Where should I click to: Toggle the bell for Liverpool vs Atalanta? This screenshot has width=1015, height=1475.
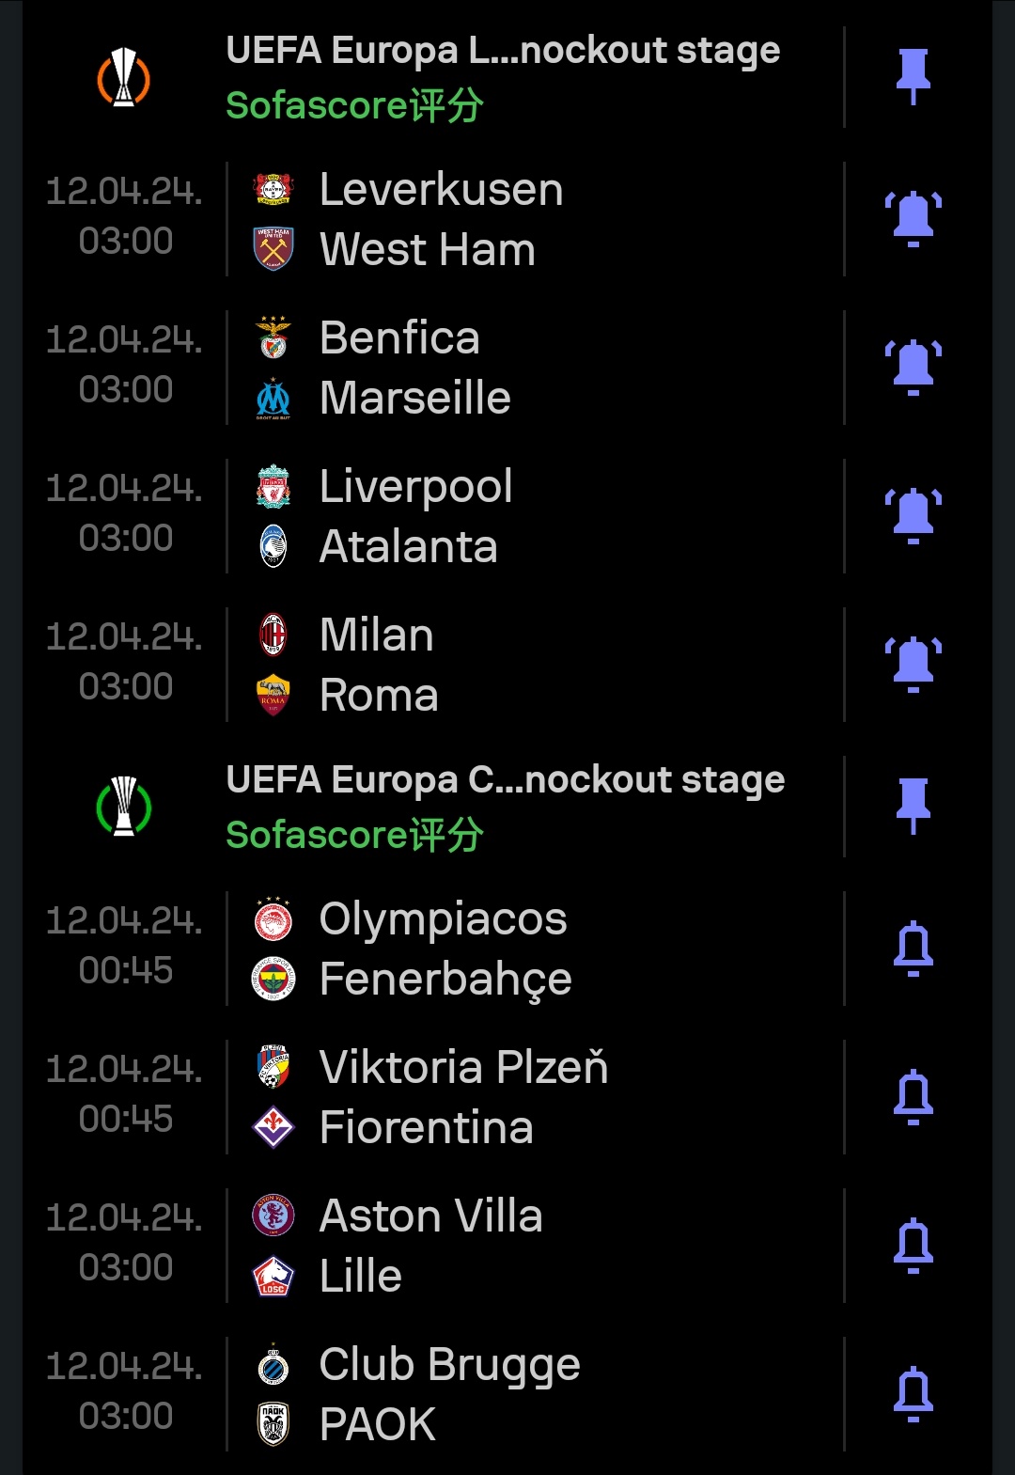[x=913, y=516]
